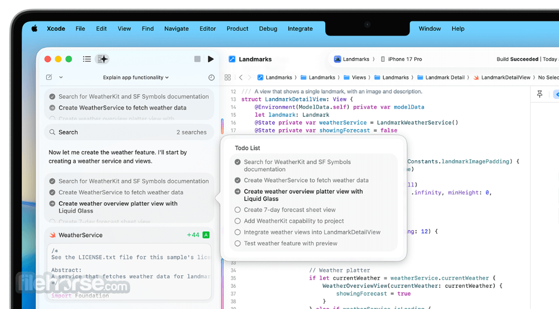Expand chevron next to compose icon

coord(61,77)
